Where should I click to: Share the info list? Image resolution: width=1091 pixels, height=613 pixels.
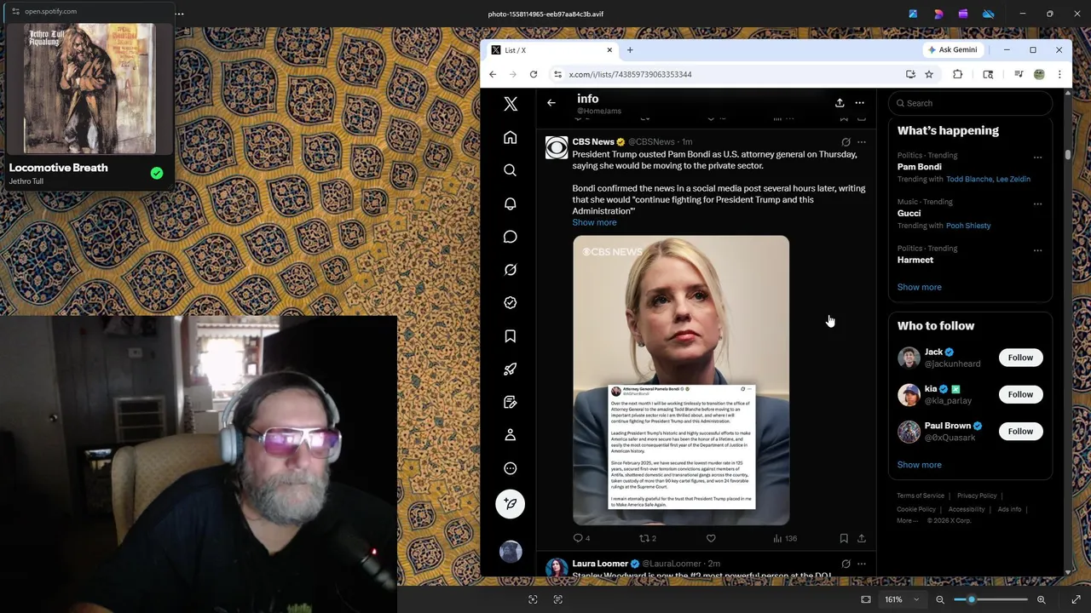tap(840, 103)
